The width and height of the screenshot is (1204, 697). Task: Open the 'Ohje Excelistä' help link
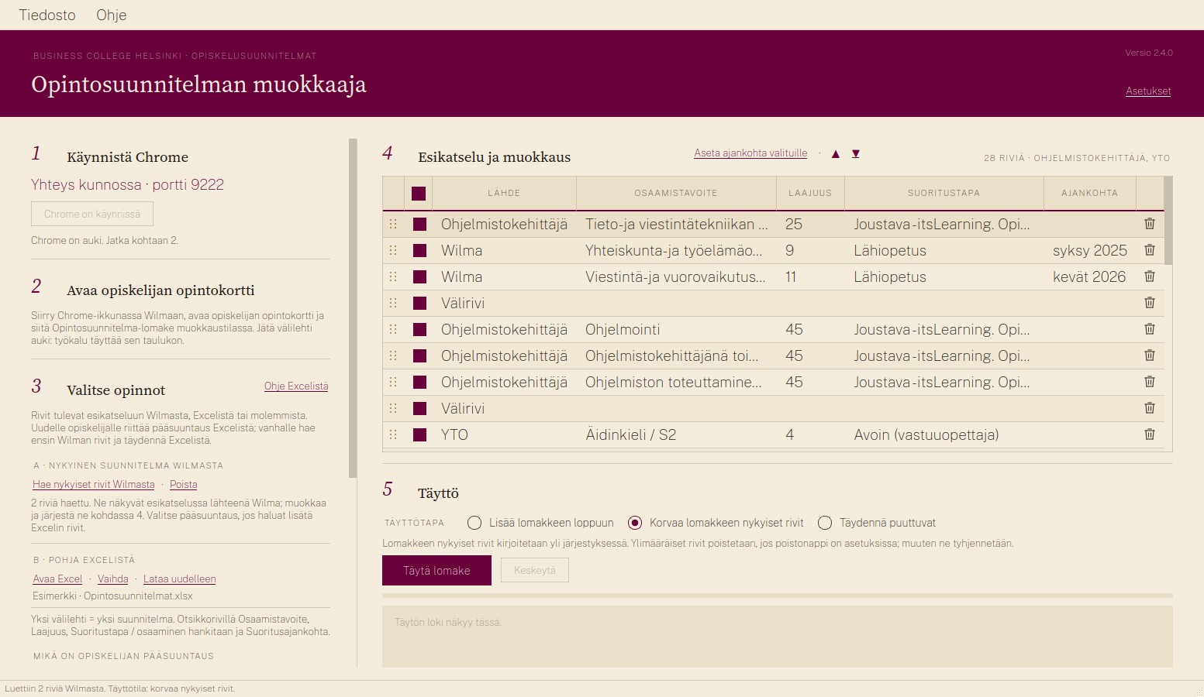296,386
